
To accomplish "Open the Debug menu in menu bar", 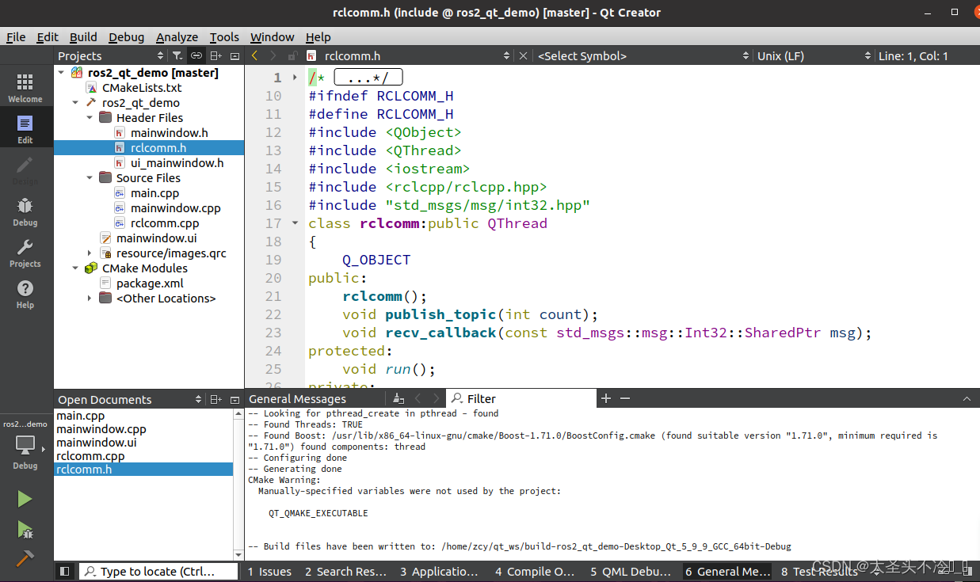I will (127, 37).
